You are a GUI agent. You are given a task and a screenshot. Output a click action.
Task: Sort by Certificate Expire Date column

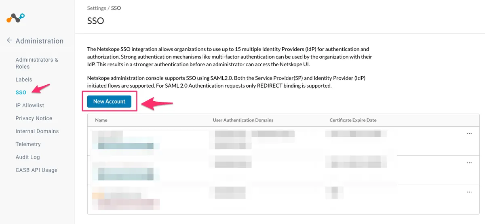click(353, 120)
